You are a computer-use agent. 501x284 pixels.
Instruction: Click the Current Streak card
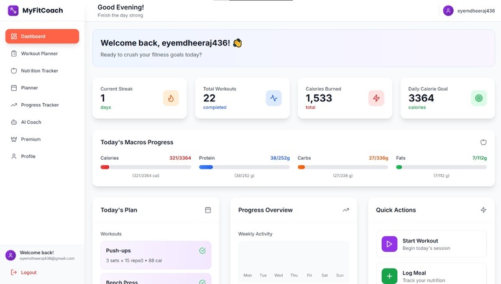[x=140, y=98]
